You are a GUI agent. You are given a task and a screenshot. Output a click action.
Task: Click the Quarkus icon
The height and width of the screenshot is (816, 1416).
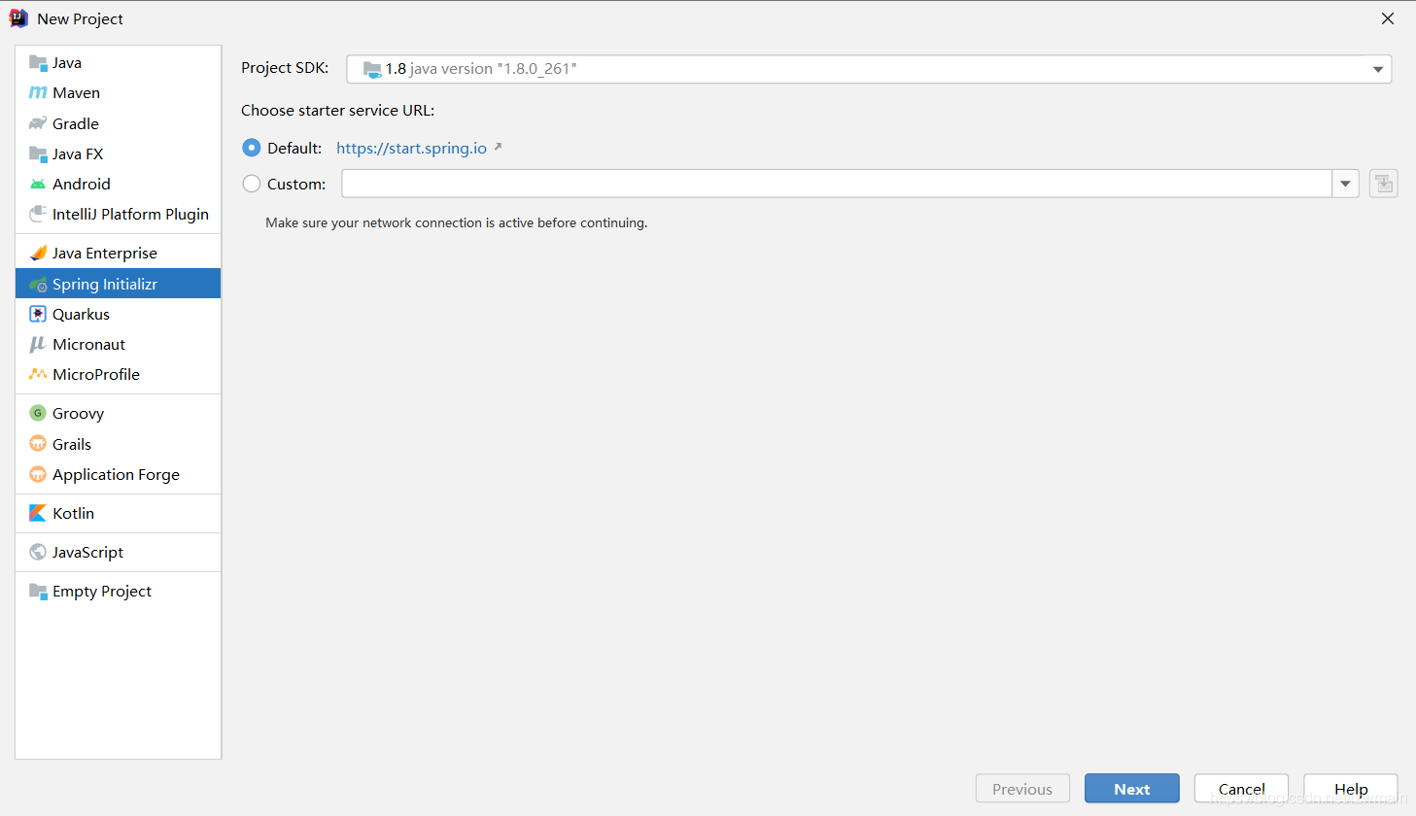click(38, 314)
